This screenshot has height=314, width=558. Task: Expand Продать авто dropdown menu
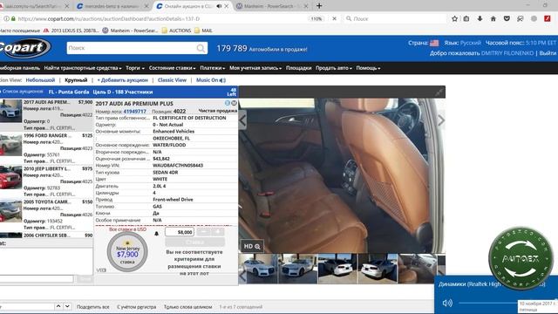point(333,68)
